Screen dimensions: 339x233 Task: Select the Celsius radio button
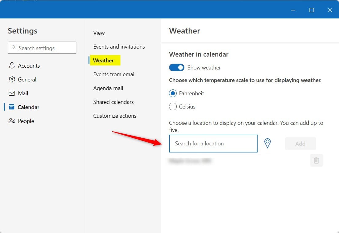(x=173, y=107)
